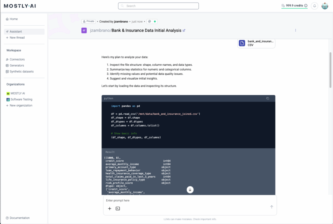Click the scroll-to-bottom arrow button
Image resolution: width=333 pixels, height=224 pixels.
coord(190,190)
